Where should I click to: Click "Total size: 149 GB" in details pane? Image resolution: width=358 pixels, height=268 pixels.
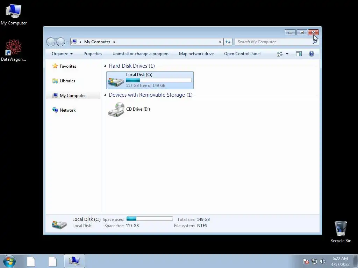pyautogui.click(x=193, y=219)
